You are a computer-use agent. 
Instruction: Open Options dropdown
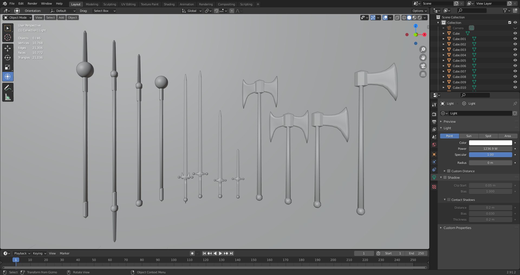coord(419,11)
